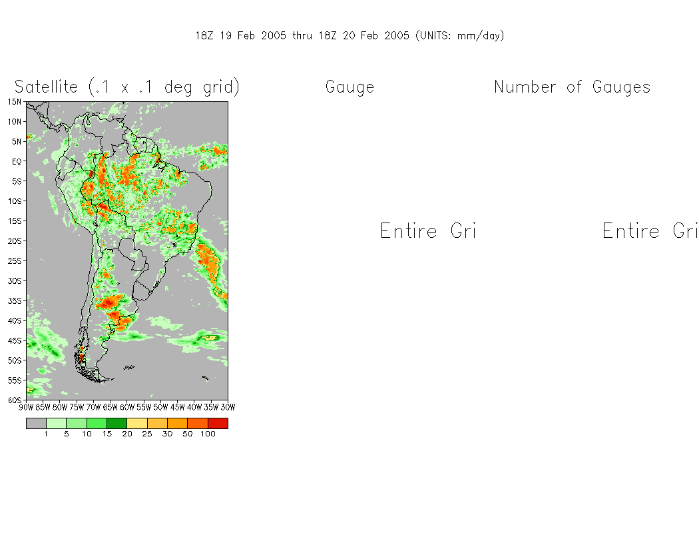Click the '45W' longitude label
The height and width of the screenshot is (533, 699).
[x=178, y=407]
